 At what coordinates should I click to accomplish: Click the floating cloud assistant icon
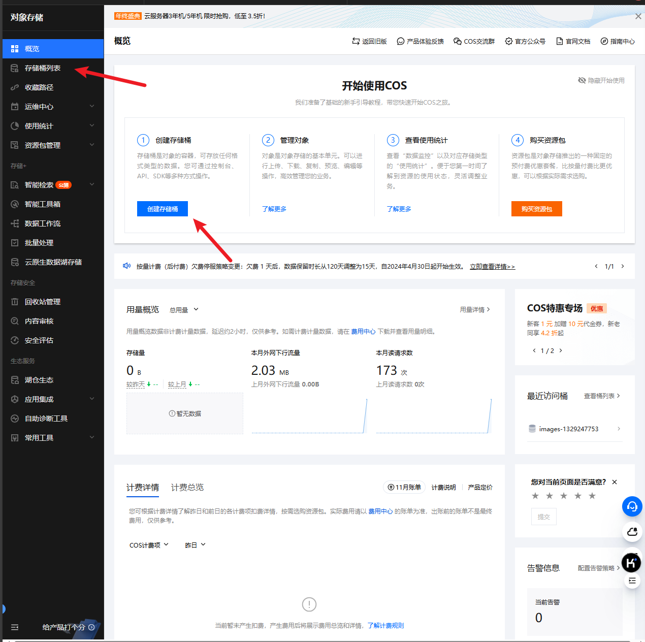632,532
